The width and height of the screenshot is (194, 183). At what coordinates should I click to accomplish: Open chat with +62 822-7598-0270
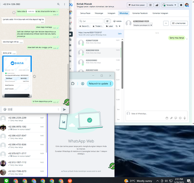[x=23, y=172]
